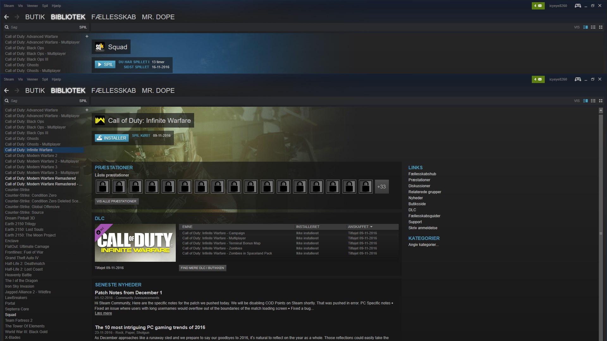Open SPIL filter dropdown in lower window
The height and width of the screenshot is (341, 607).
[x=83, y=101]
